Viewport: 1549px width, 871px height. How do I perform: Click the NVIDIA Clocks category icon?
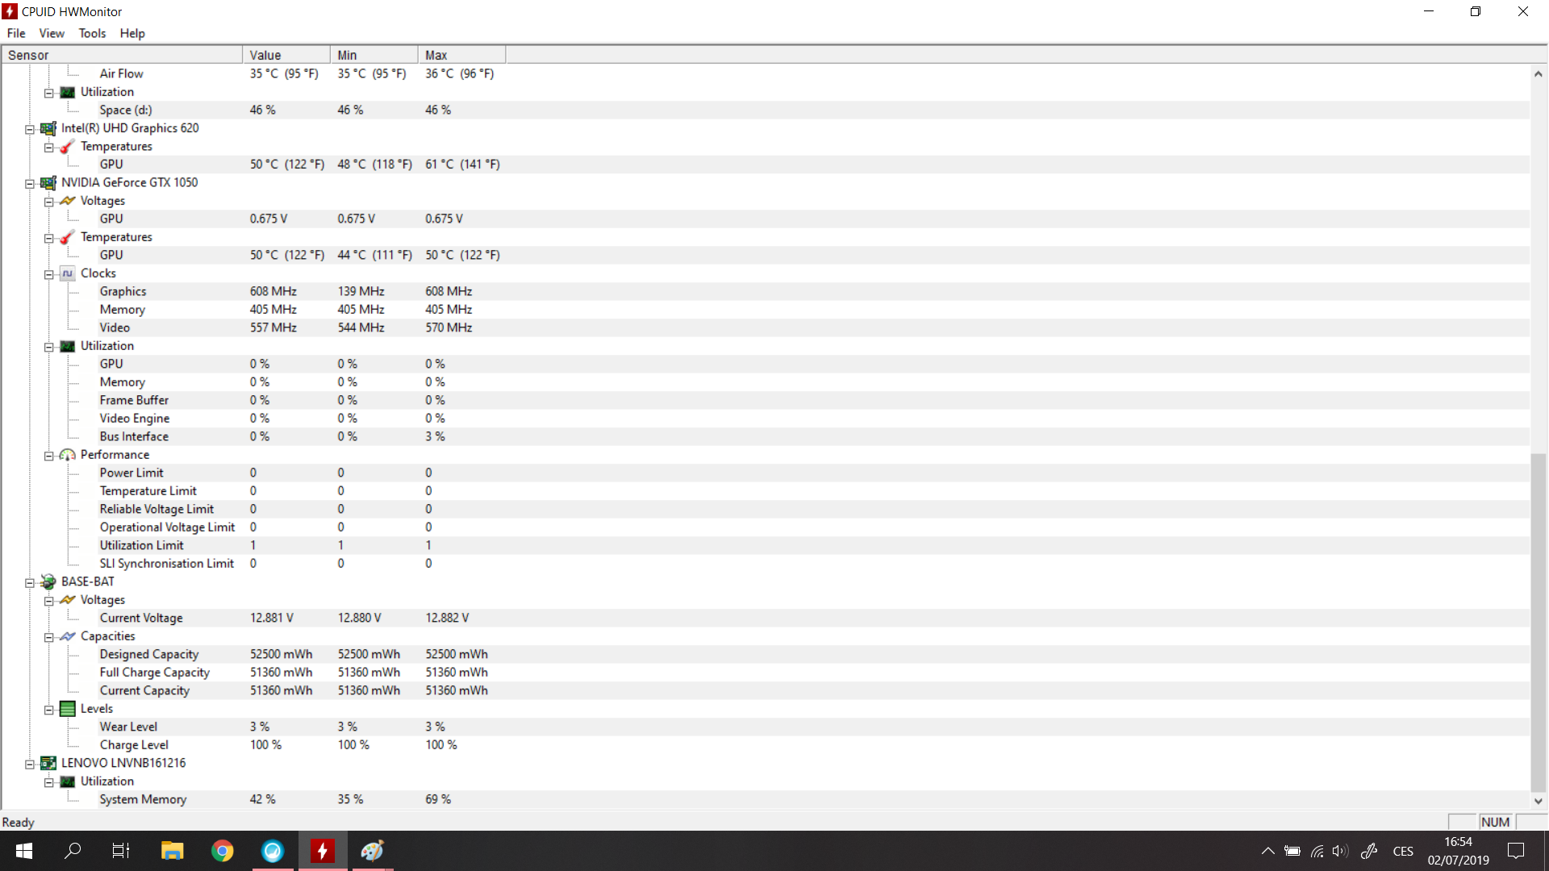pyautogui.click(x=68, y=273)
